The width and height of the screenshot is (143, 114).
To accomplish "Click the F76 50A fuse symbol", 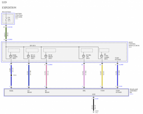I will 6,19.
